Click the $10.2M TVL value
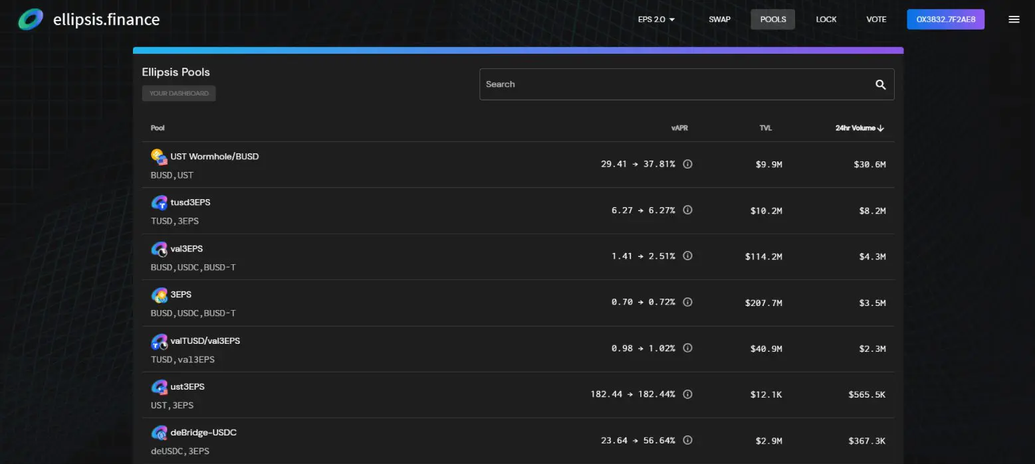This screenshot has height=464, width=1035. coord(766,210)
